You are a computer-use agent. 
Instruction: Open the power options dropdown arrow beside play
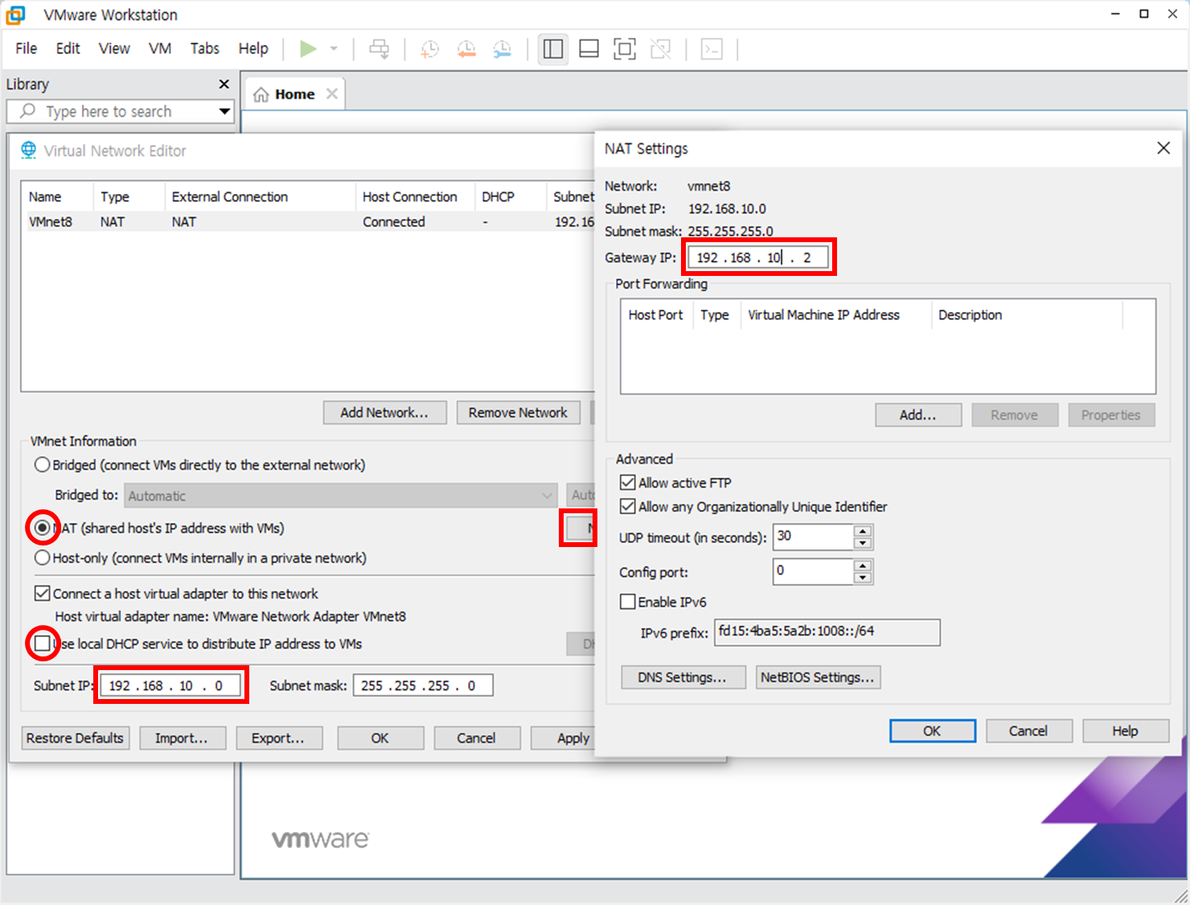334,49
